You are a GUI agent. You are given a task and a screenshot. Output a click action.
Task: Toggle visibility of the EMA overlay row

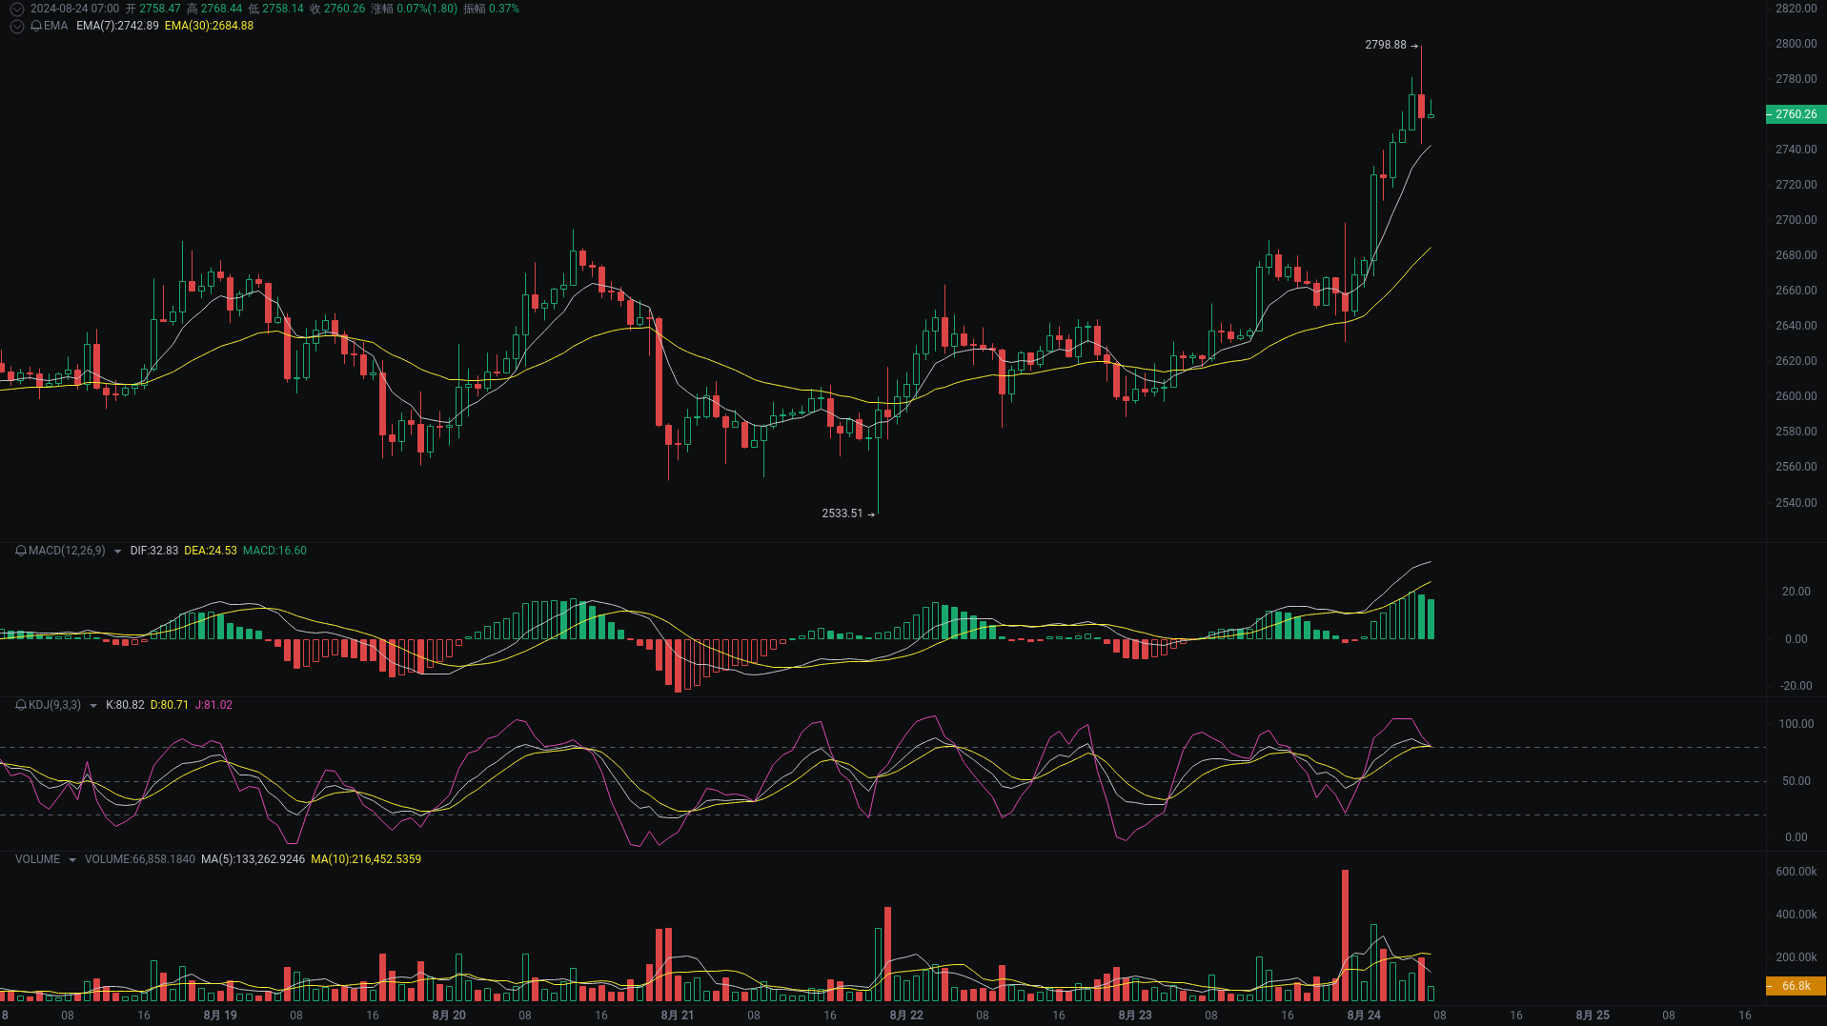[x=16, y=27]
